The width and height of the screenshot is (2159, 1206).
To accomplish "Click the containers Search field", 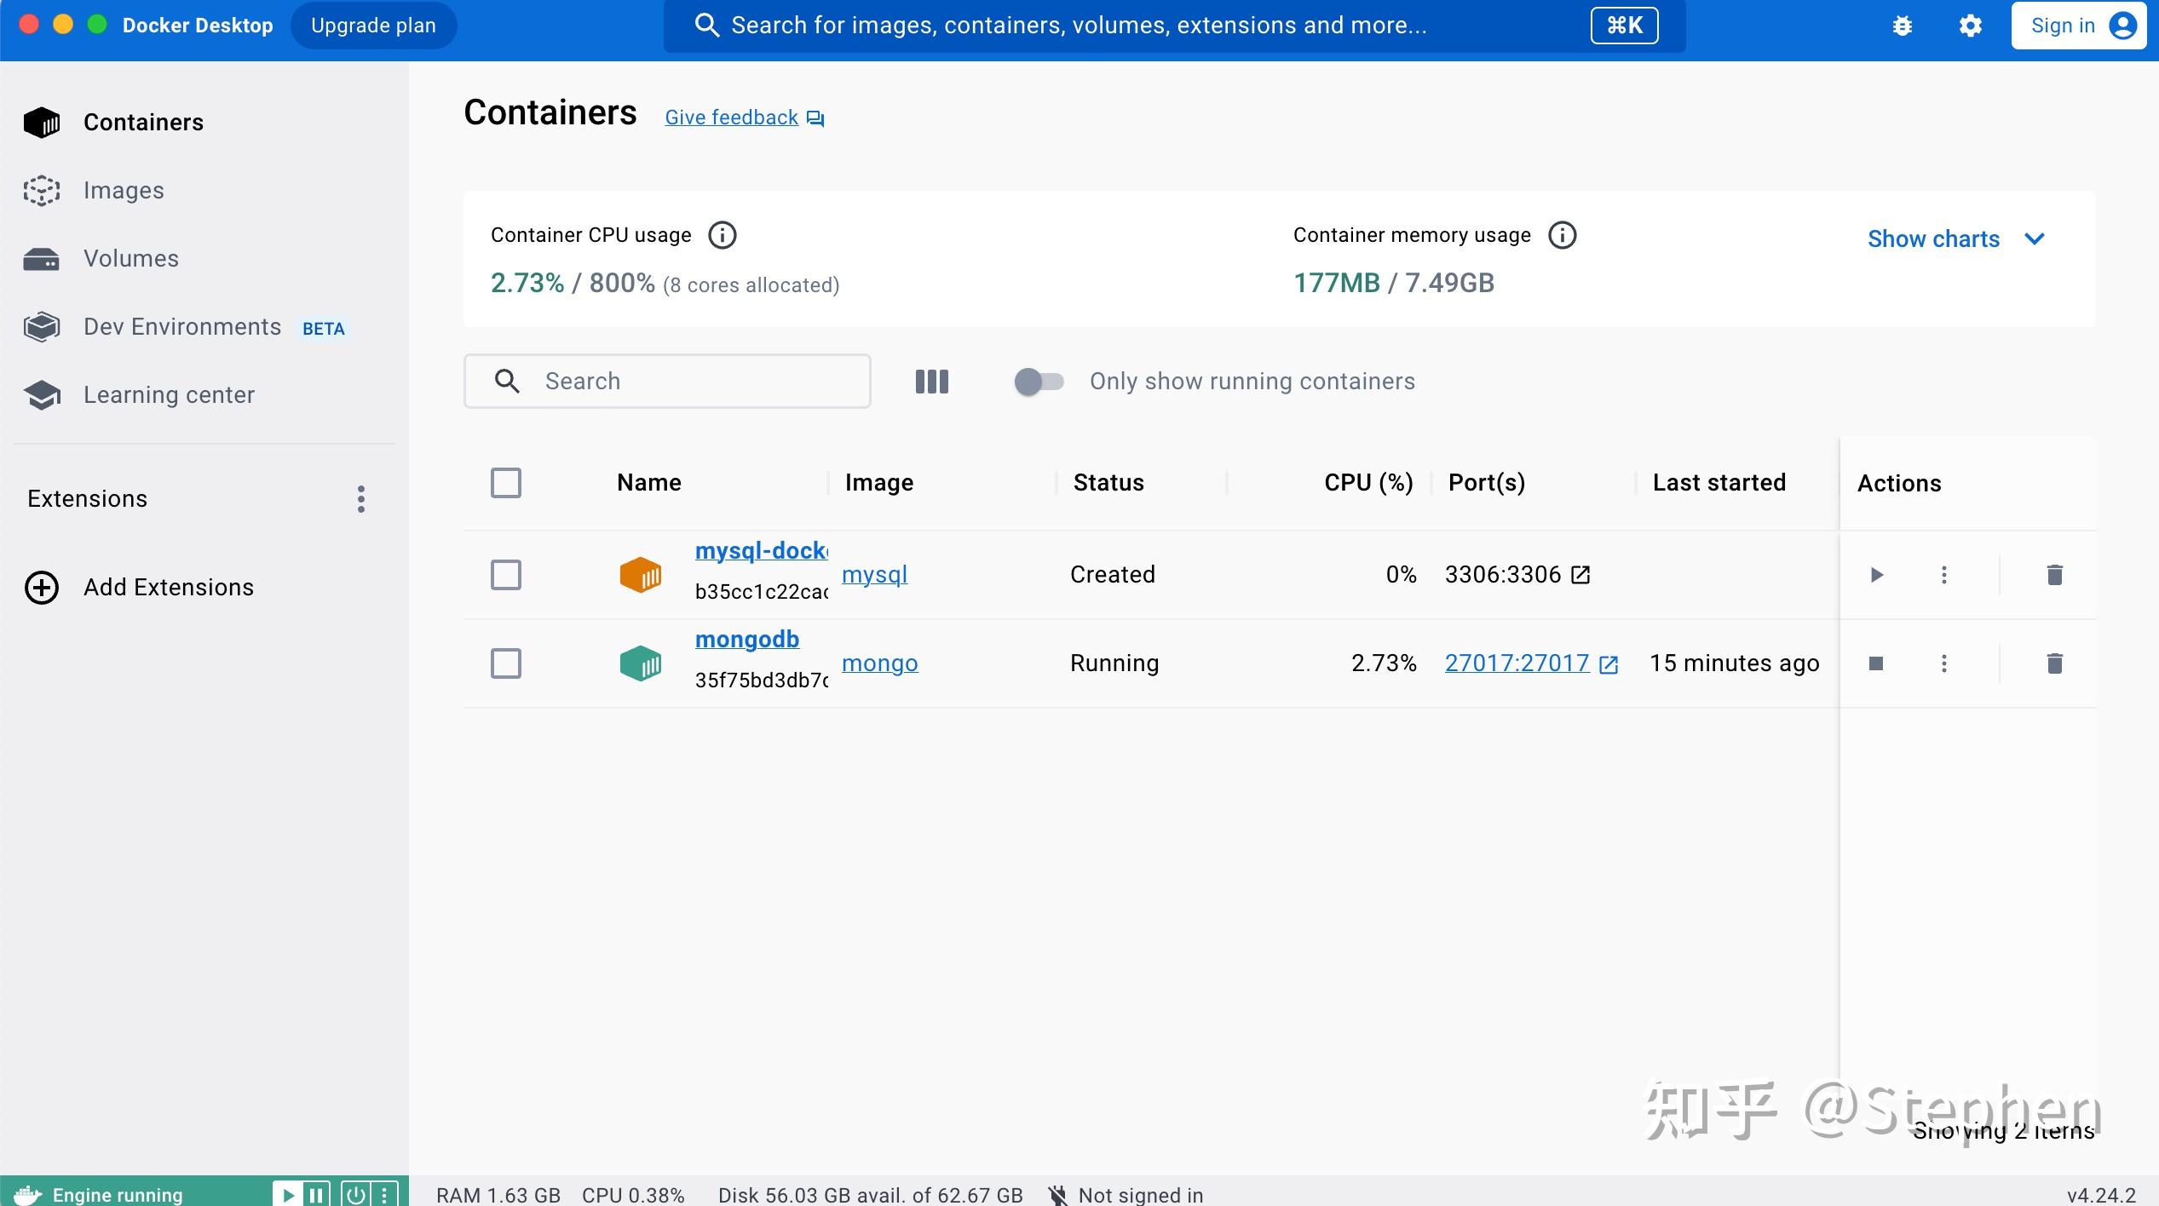I will pyautogui.click(x=667, y=381).
